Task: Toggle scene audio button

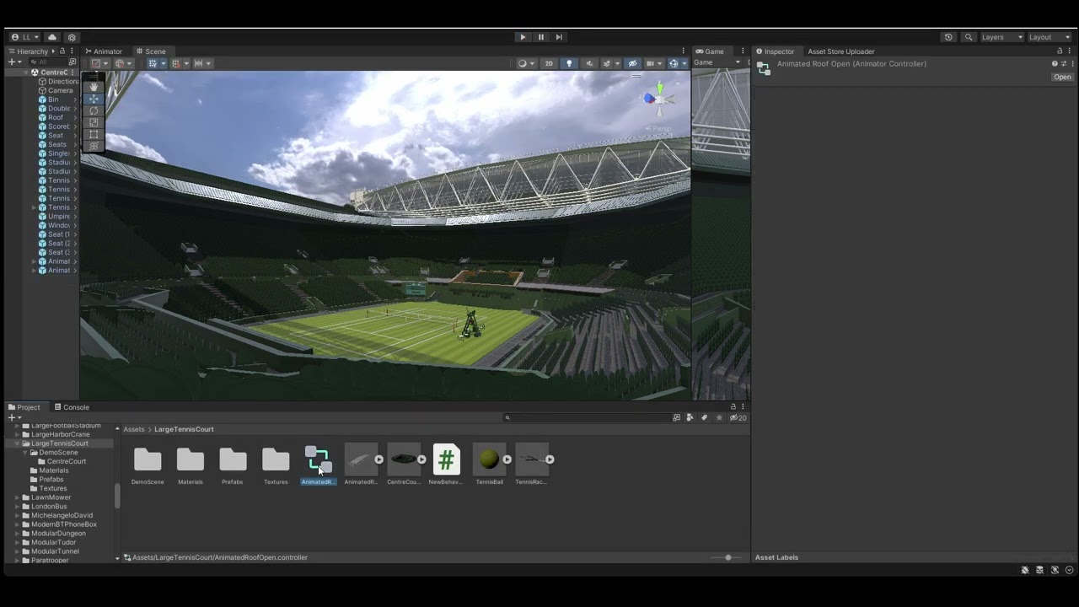Action: tap(589, 63)
